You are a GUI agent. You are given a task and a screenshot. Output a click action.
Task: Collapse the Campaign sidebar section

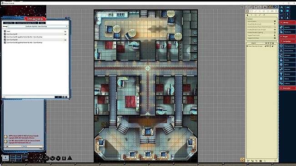(x=287, y=41)
